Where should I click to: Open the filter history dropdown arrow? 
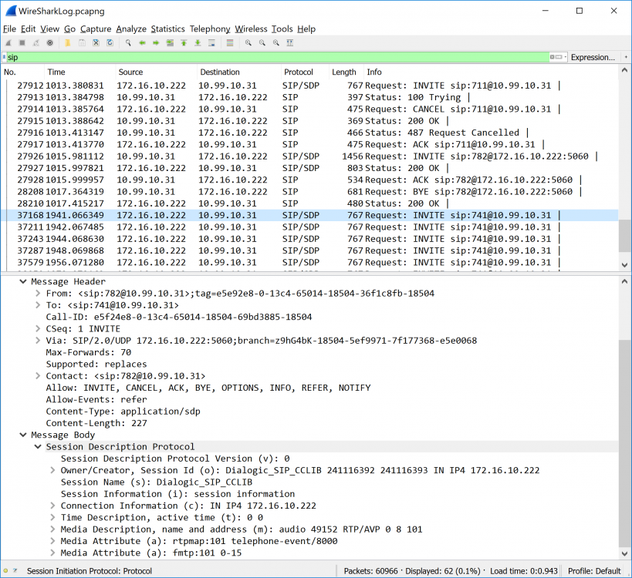coord(566,57)
